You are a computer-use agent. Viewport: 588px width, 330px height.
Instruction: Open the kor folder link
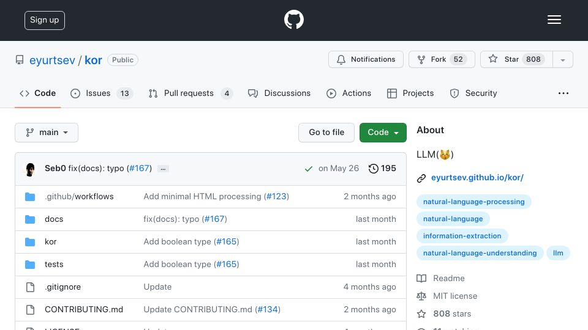51,242
